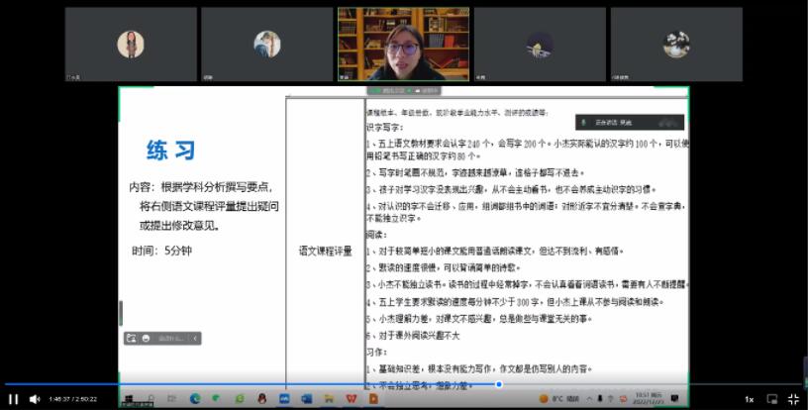
Task: Pause the video playback
Action: coord(14,399)
